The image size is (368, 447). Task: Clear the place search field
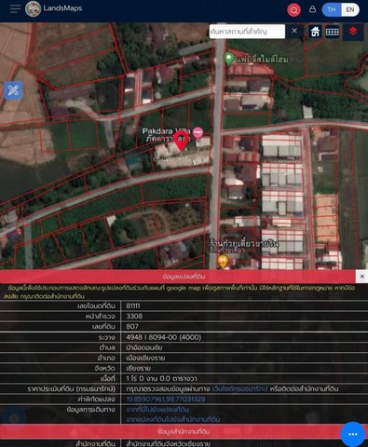click(294, 31)
